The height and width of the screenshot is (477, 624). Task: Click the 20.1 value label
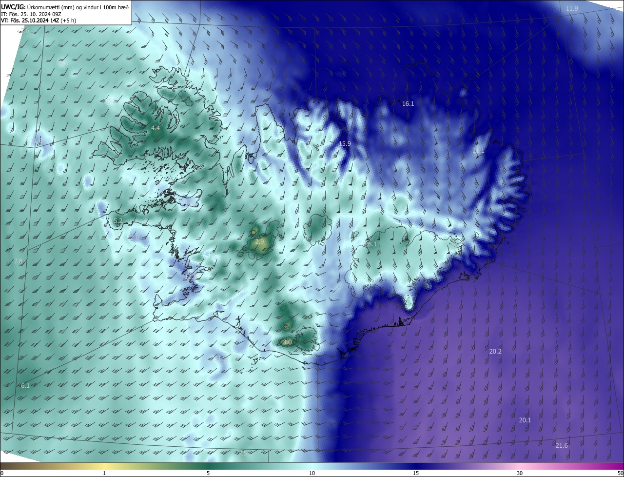click(x=525, y=420)
